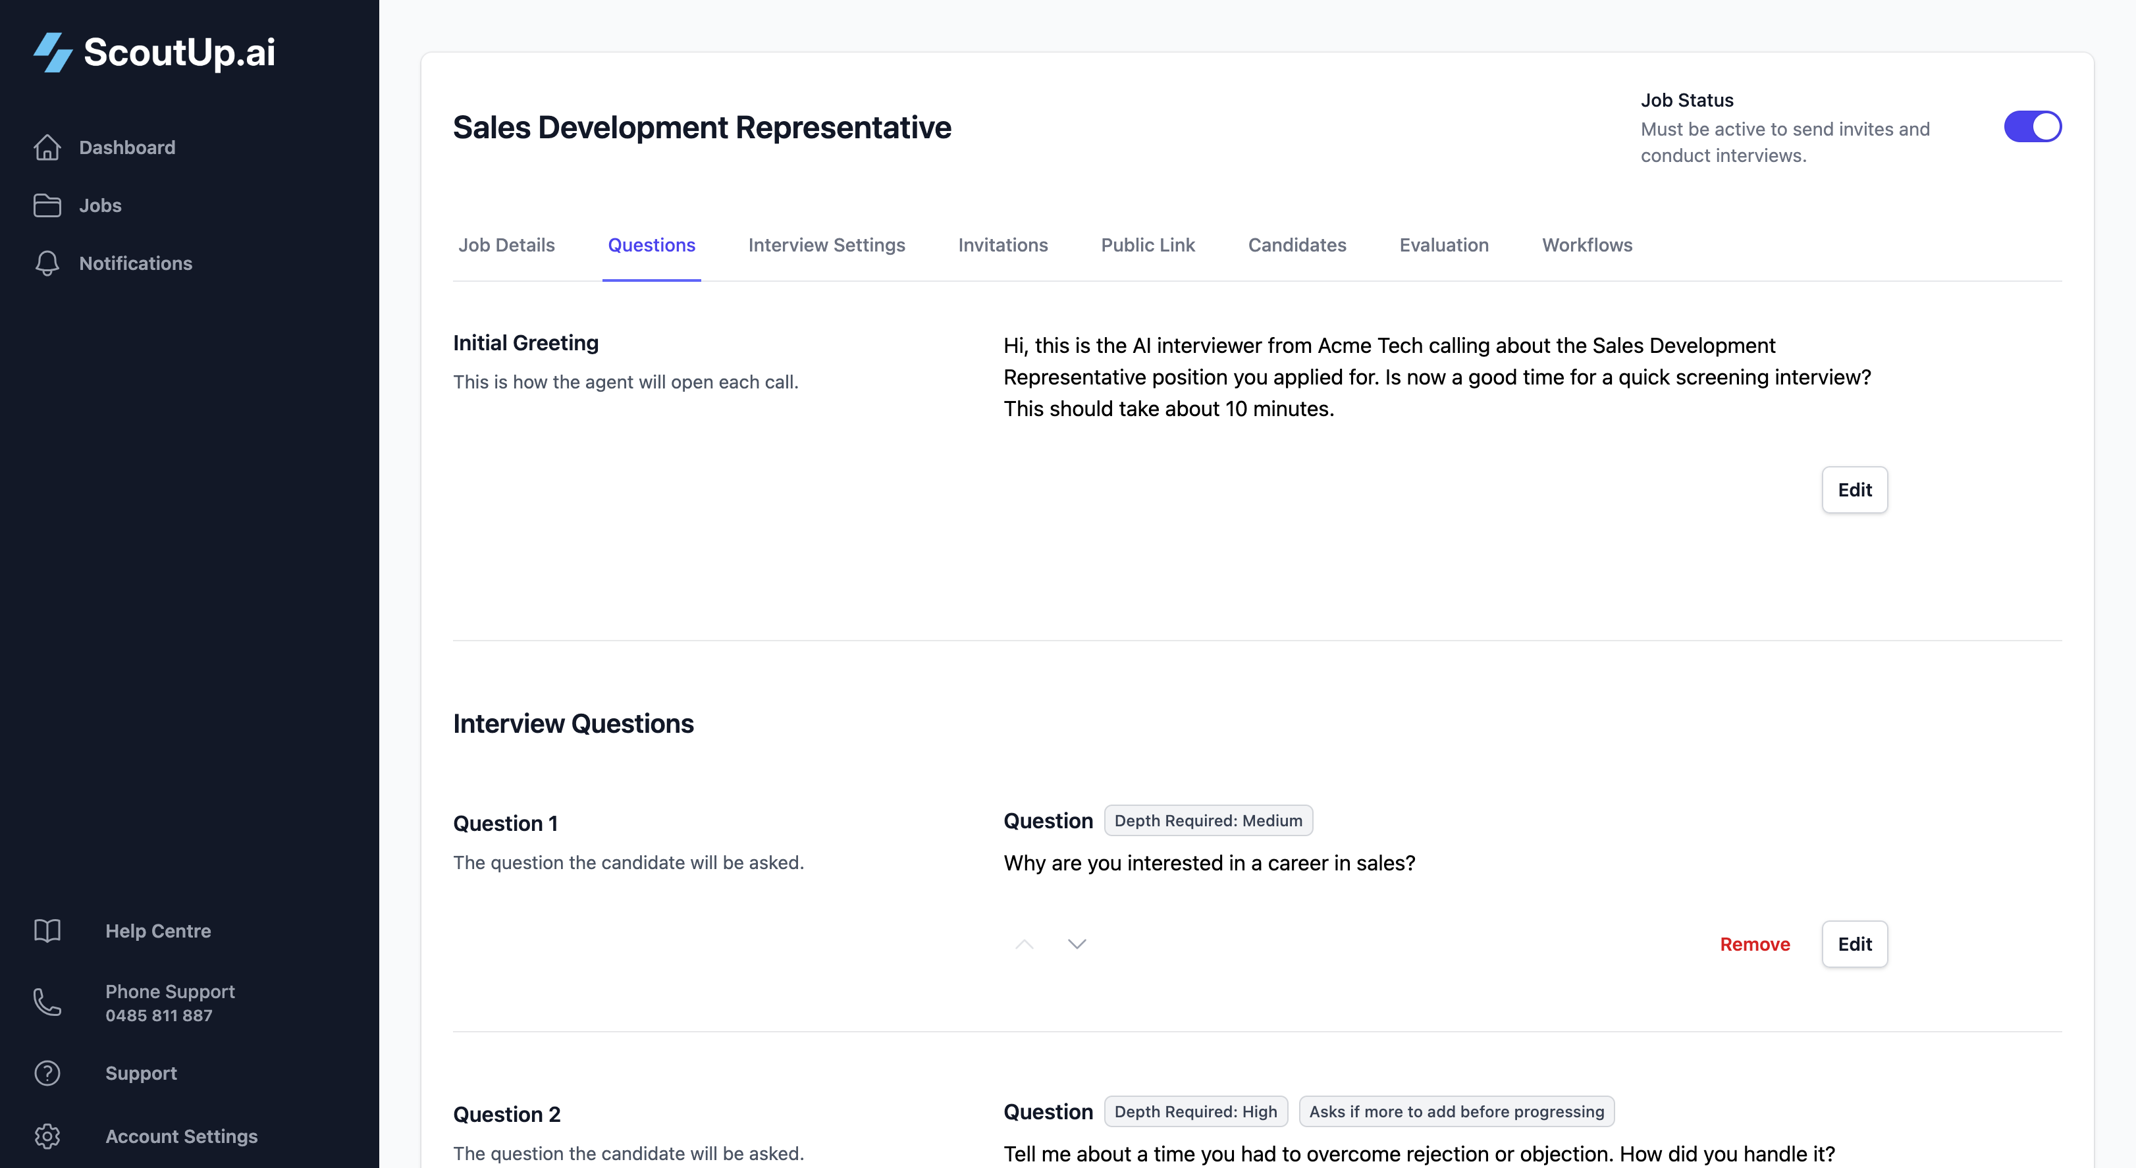2136x1168 pixels.
Task: Click the Depth Required: High badge
Action: point(1196,1111)
